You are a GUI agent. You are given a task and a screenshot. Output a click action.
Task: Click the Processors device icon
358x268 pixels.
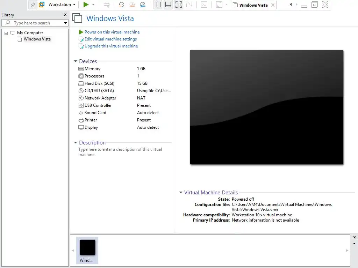coord(81,76)
